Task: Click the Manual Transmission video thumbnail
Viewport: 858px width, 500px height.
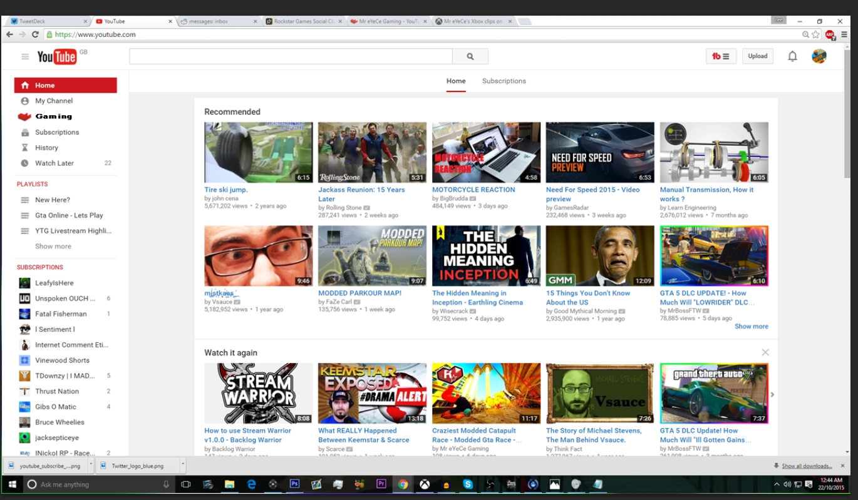Action: (714, 152)
